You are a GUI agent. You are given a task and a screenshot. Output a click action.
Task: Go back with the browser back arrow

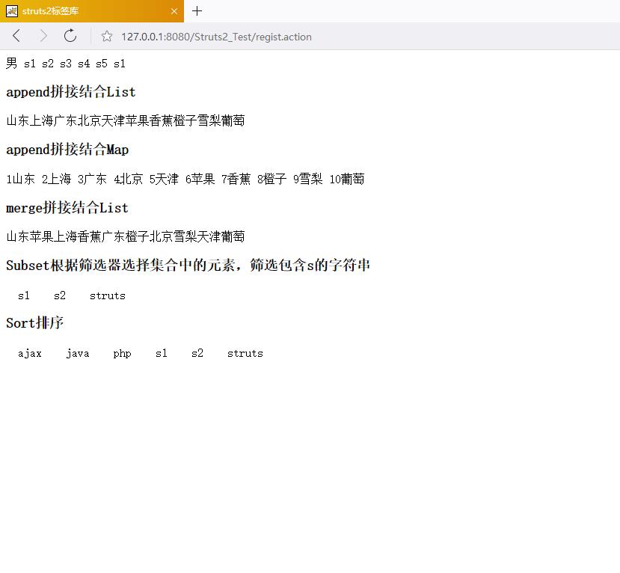coord(16,36)
